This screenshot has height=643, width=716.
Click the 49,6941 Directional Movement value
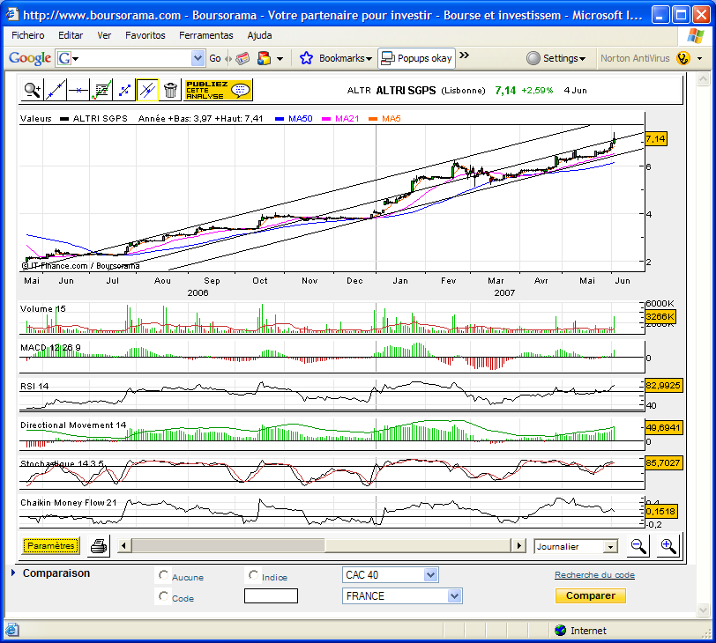pyautogui.click(x=663, y=428)
